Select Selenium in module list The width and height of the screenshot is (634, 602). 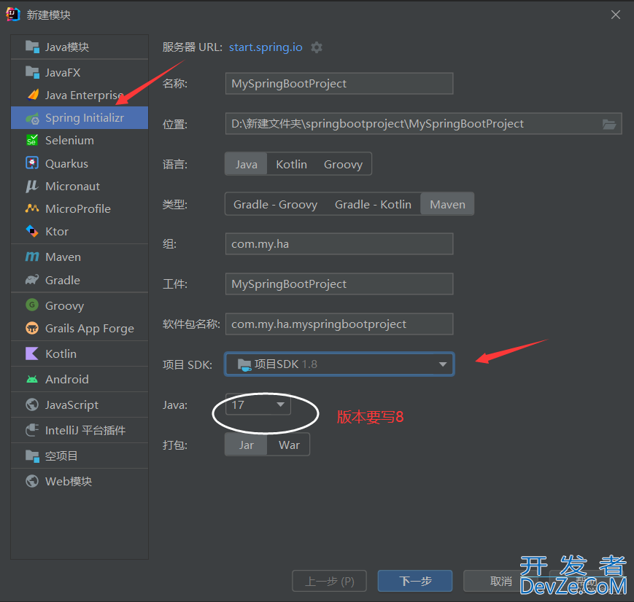(x=80, y=140)
